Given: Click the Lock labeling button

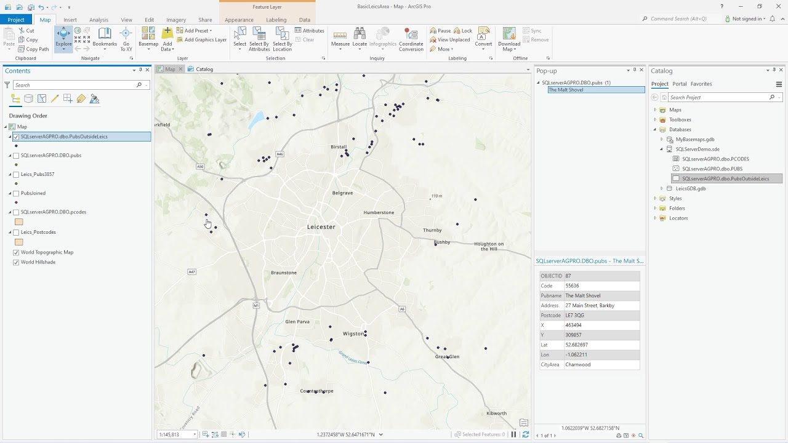Looking at the screenshot, I should (x=462, y=30).
